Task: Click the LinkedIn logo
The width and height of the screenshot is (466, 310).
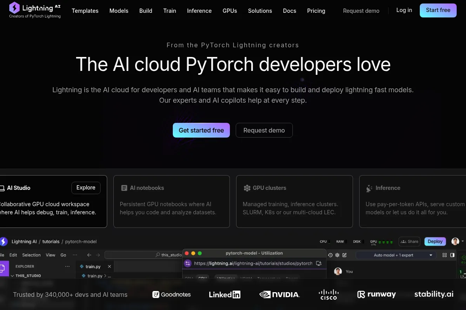Action: [x=224, y=294]
